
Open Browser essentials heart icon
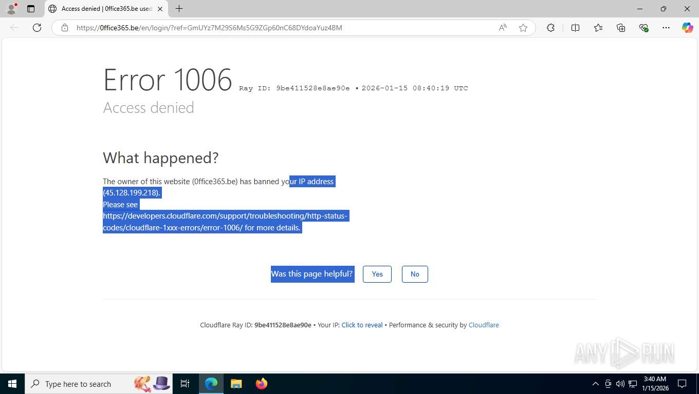point(643,28)
